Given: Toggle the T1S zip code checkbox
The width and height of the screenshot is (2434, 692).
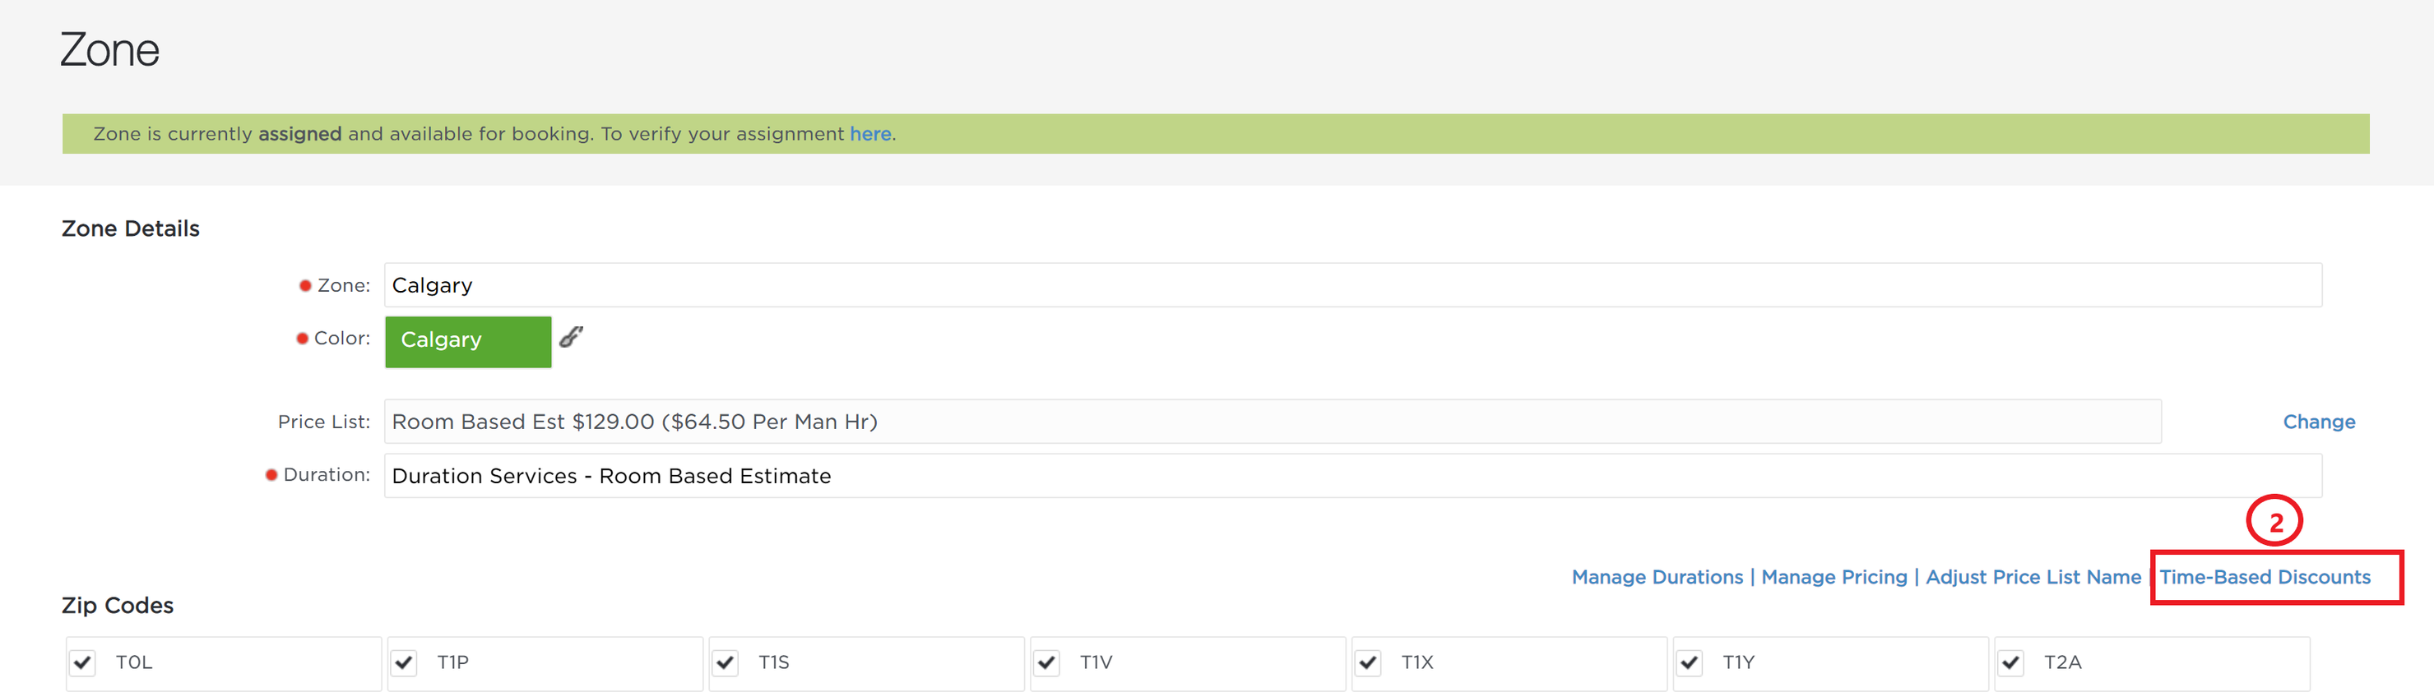Looking at the screenshot, I should [x=725, y=662].
